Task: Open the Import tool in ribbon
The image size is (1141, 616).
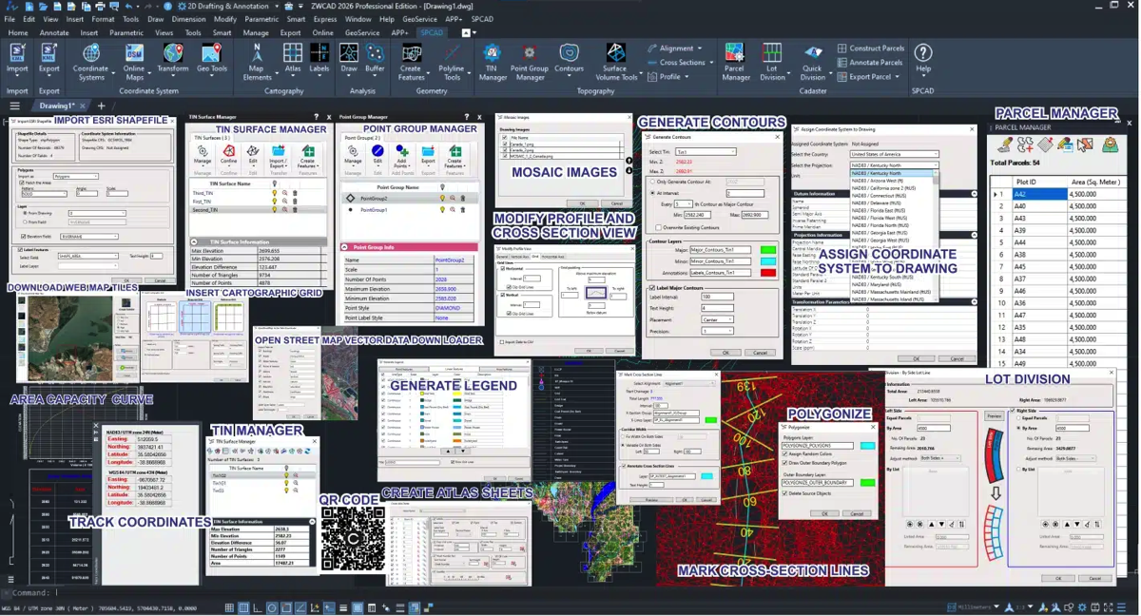Action: click(17, 60)
